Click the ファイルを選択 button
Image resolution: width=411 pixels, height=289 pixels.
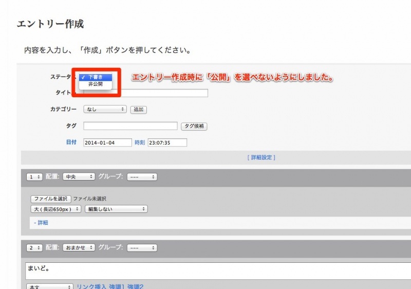point(51,199)
